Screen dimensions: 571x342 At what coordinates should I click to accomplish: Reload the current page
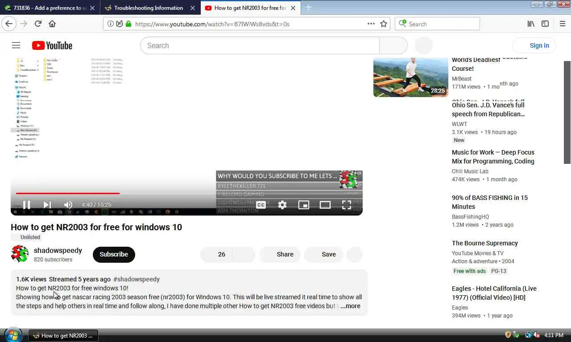pos(38,24)
